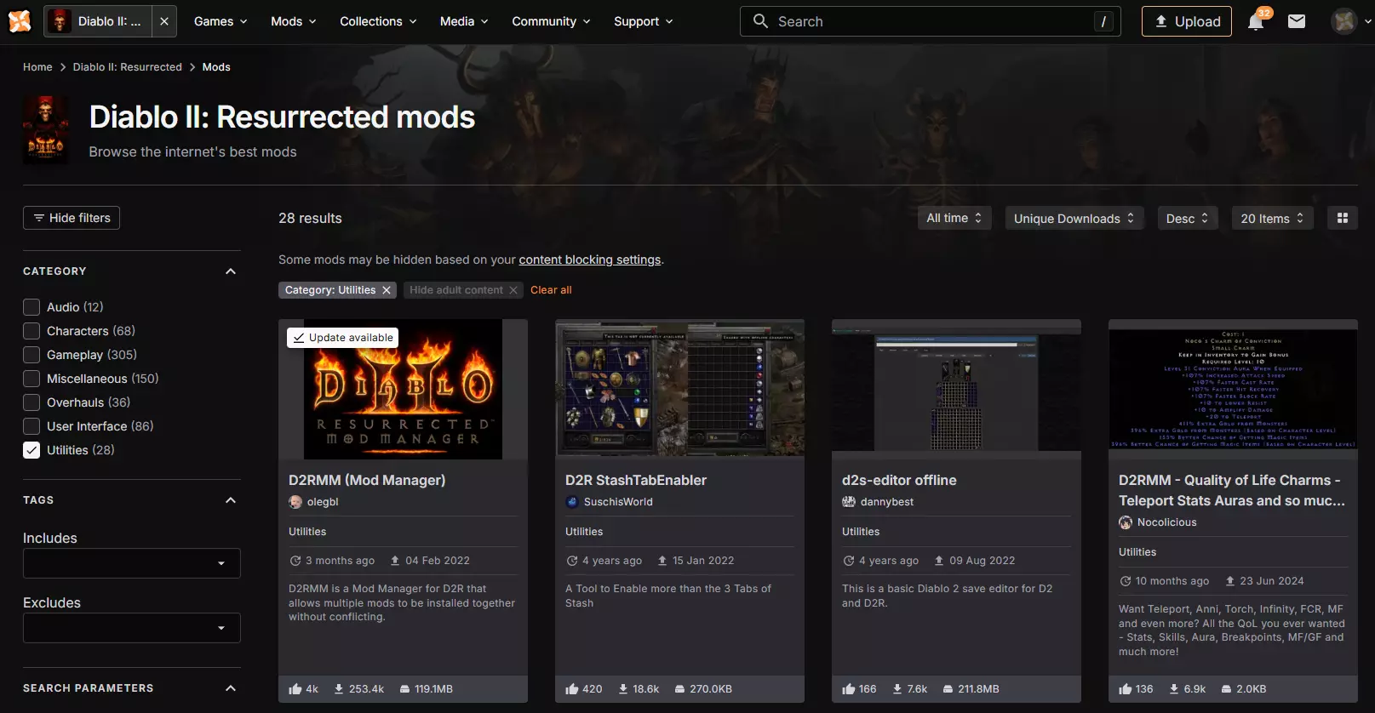Open the Excludes tags dropdown
The image size is (1375, 713).
tap(132, 628)
